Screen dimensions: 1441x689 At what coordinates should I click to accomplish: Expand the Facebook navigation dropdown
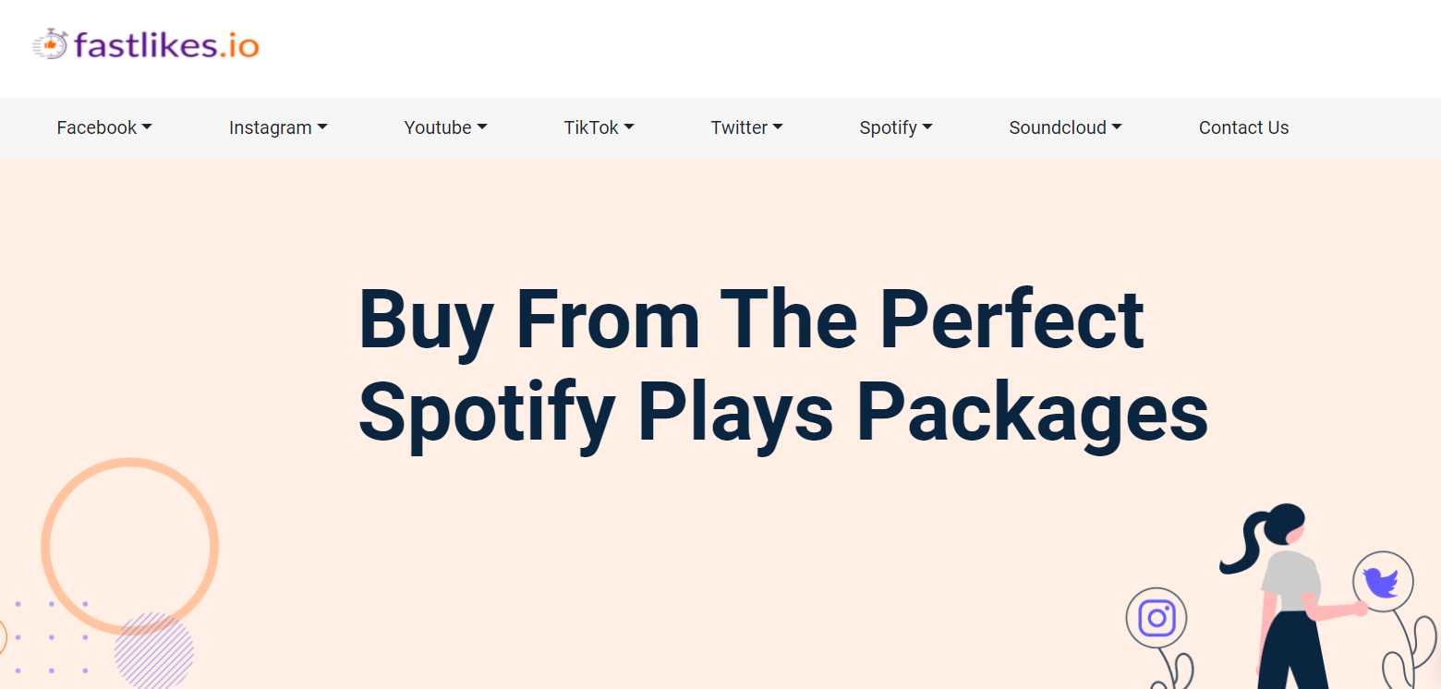click(x=103, y=127)
